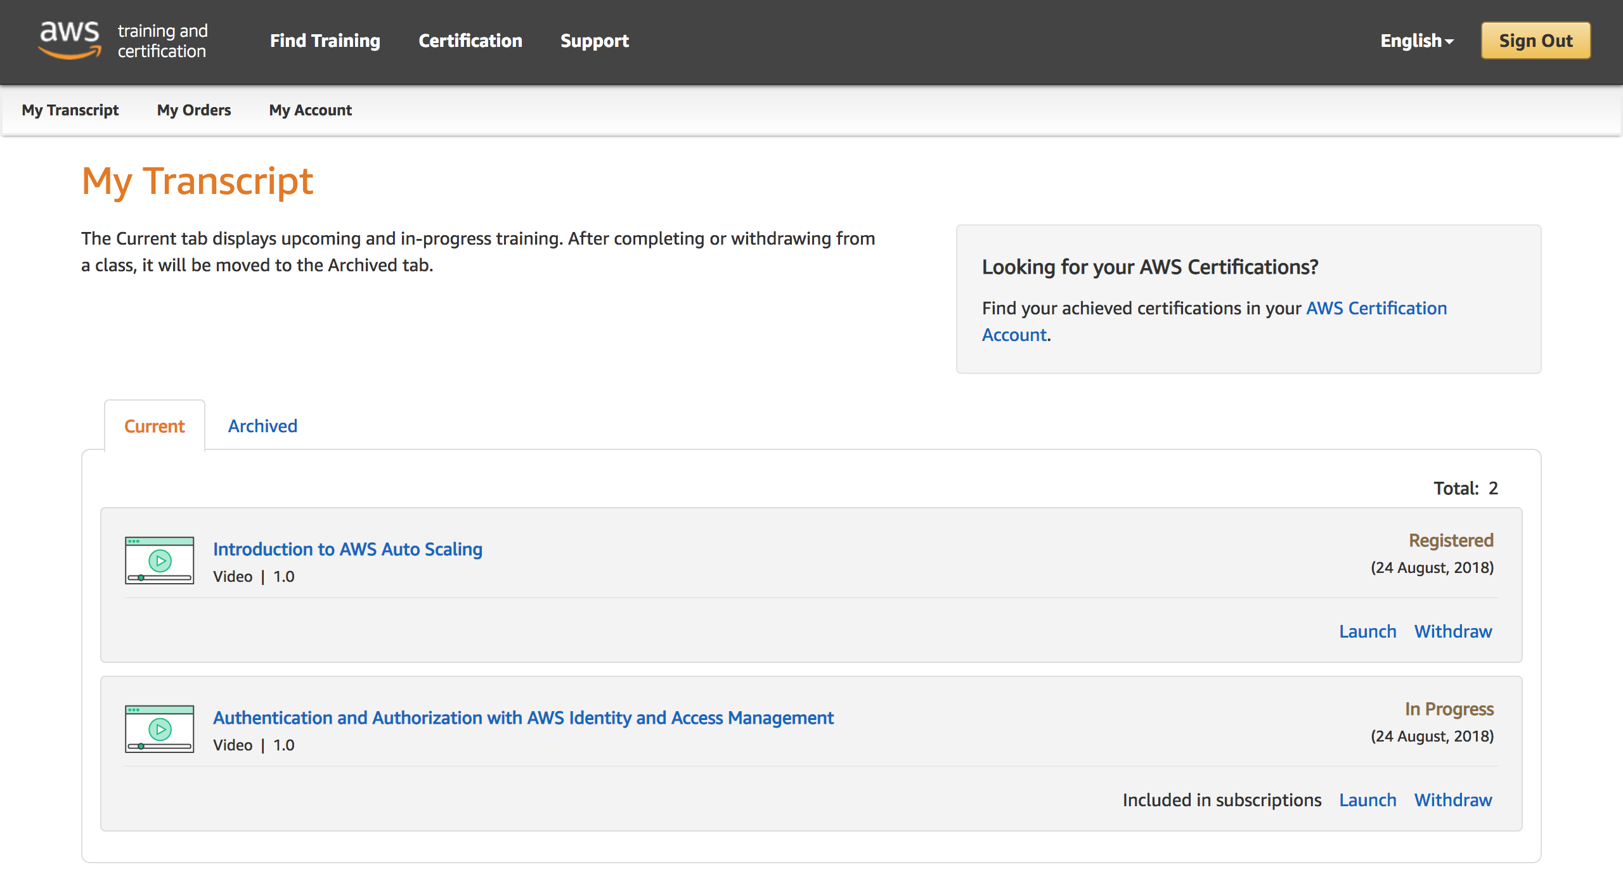Open the Find Training menu
The image size is (1623, 881).
(x=325, y=41)
